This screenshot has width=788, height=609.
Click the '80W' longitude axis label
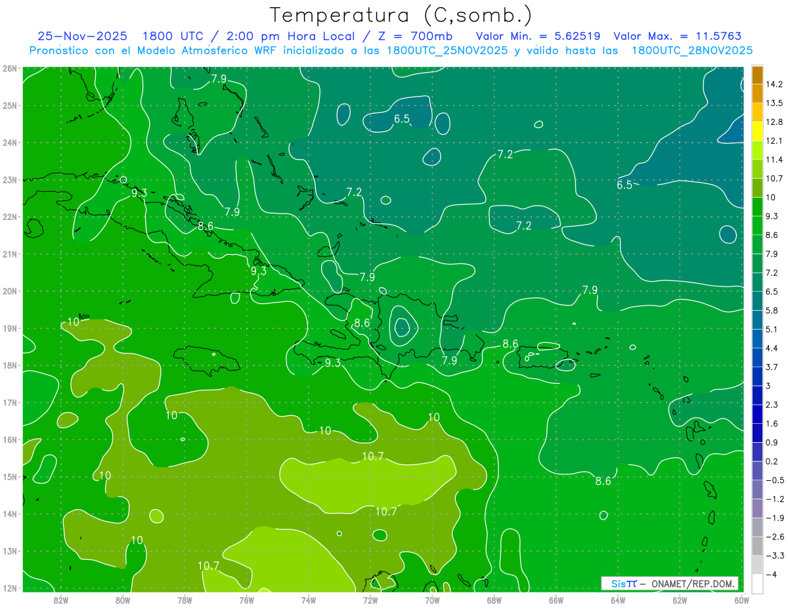click(123, 600)
